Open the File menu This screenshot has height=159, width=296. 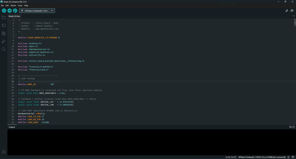(x=2, y=5)
